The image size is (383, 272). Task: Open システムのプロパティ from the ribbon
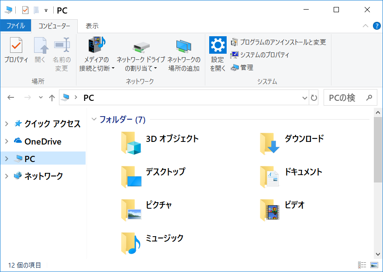pyautogui.click(x=260, y=55)
